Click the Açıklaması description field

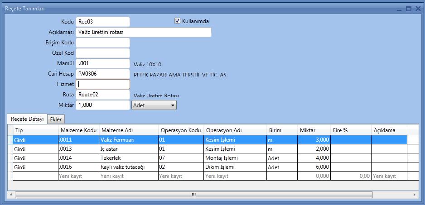(143, 32)
